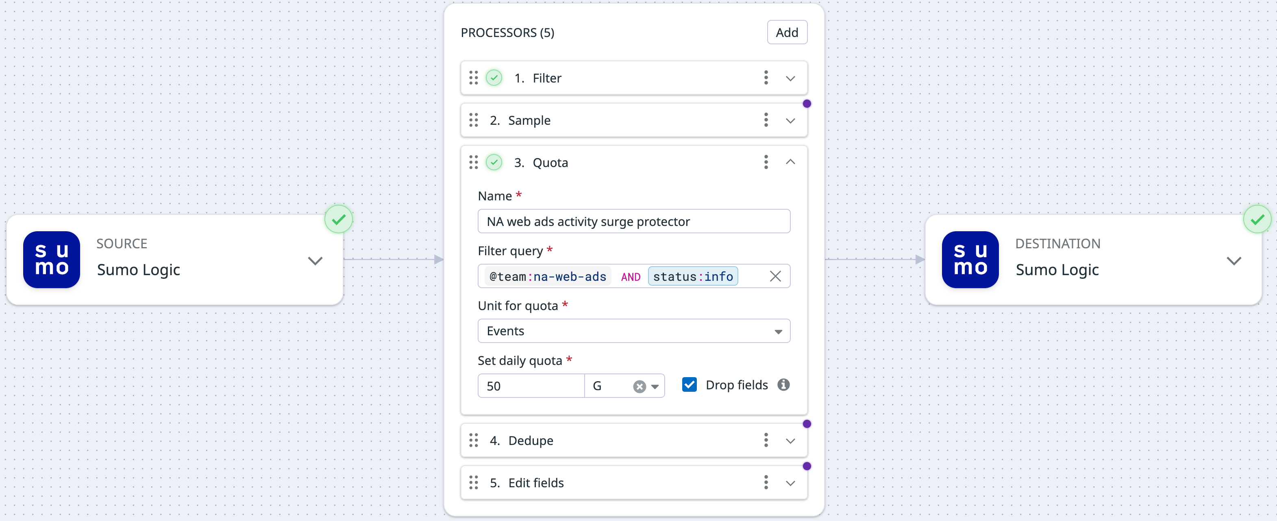Grab the drag handle on the Dedupe processor
The height and width of the screenshot is (521, 1277).
click(x=473, y=440)
